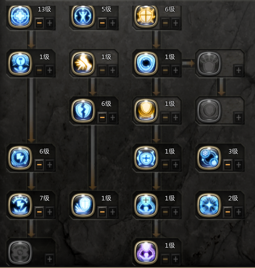Select the cracked shield 6级 skill icon
The image size is (255, 268).
(83, 111)
